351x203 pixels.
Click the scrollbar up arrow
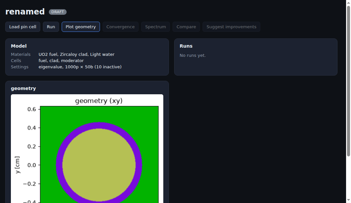pos(348,3)
